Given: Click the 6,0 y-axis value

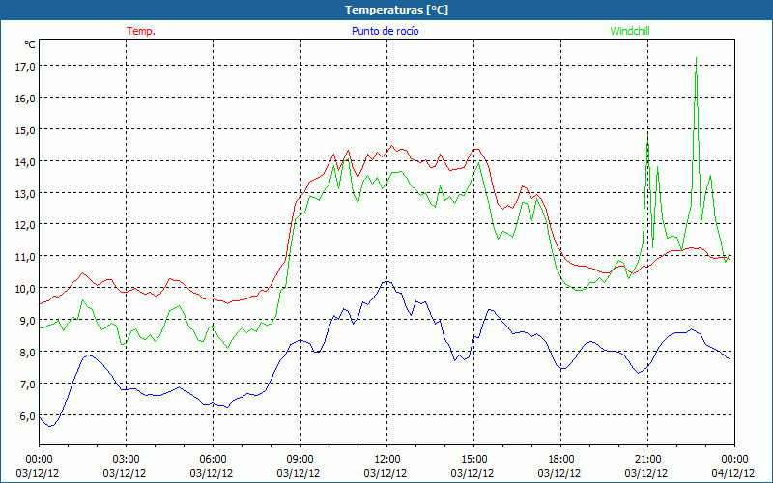Looking at the screenshot, I should 28,416.
